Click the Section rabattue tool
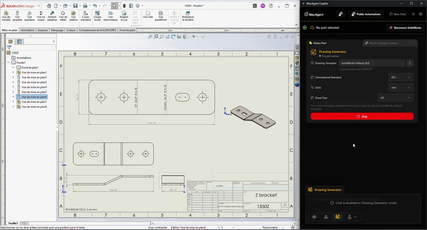 [x=52, y=16]
